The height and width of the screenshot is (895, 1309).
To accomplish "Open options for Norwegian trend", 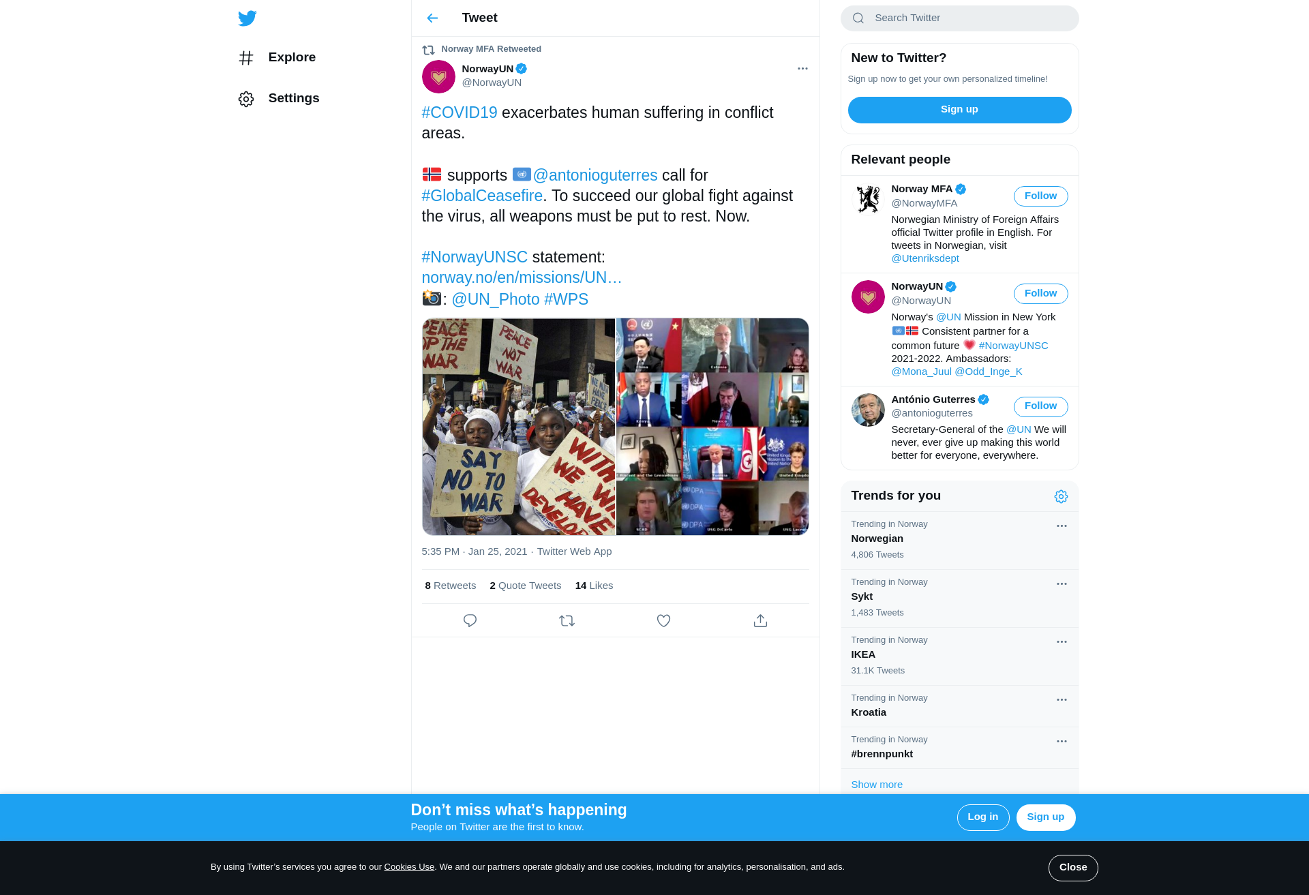I will pyautogui.click(x=1062, y=526).
